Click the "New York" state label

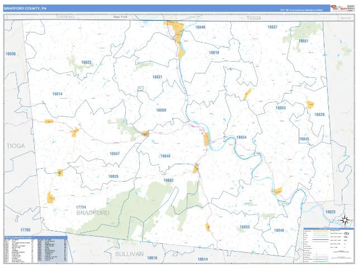(120, 17)
